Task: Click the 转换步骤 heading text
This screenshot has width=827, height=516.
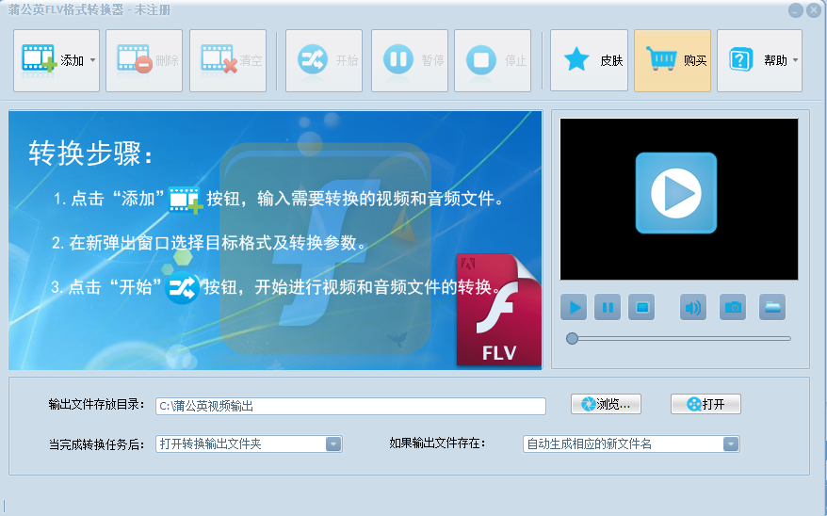Action: tap(90, 153)
